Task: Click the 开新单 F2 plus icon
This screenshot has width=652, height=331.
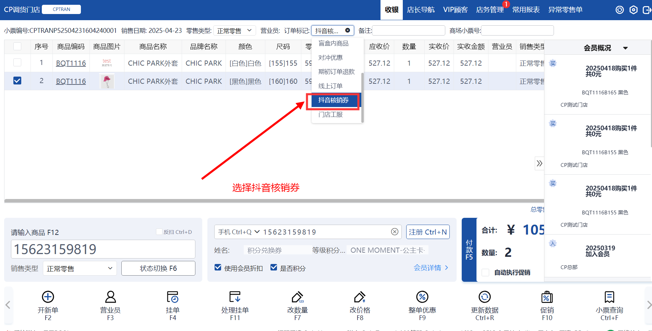Action: (x=48, y=297)
